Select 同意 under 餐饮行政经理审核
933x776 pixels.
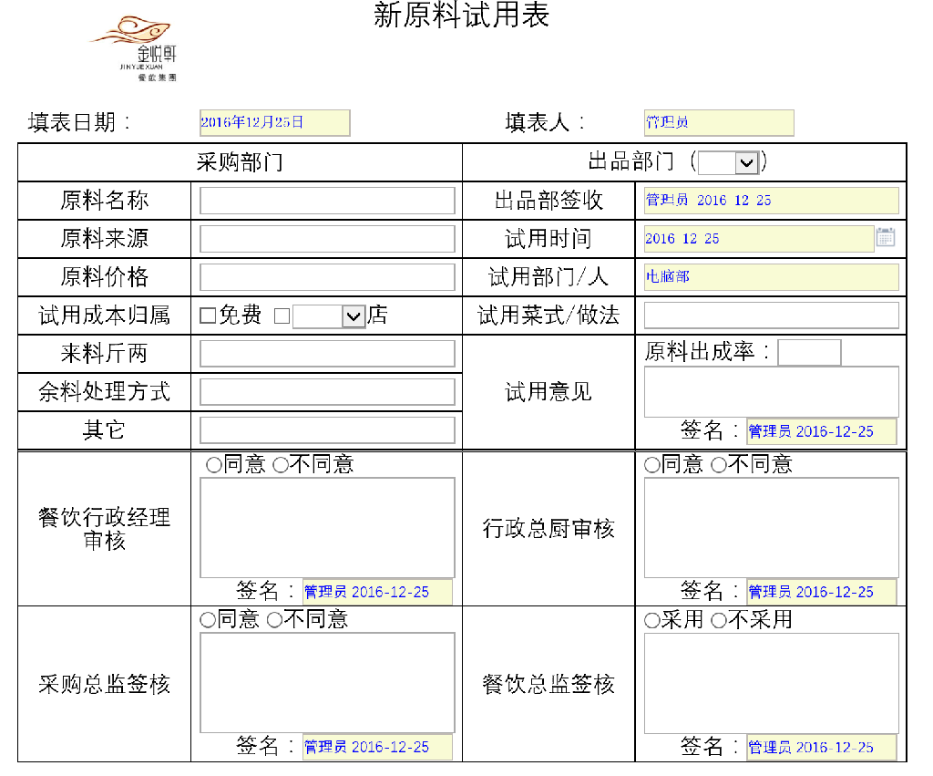point(213,464)
